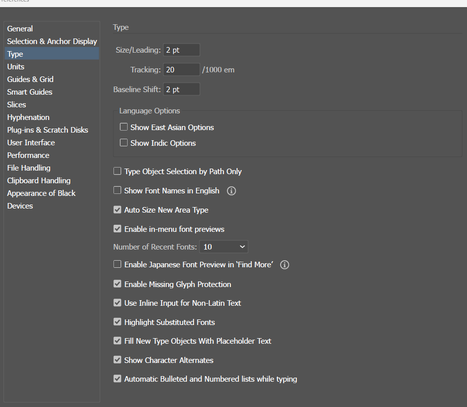Select the Performance category
The width and height of the screenshot is (467, 407).
(52, 155)
